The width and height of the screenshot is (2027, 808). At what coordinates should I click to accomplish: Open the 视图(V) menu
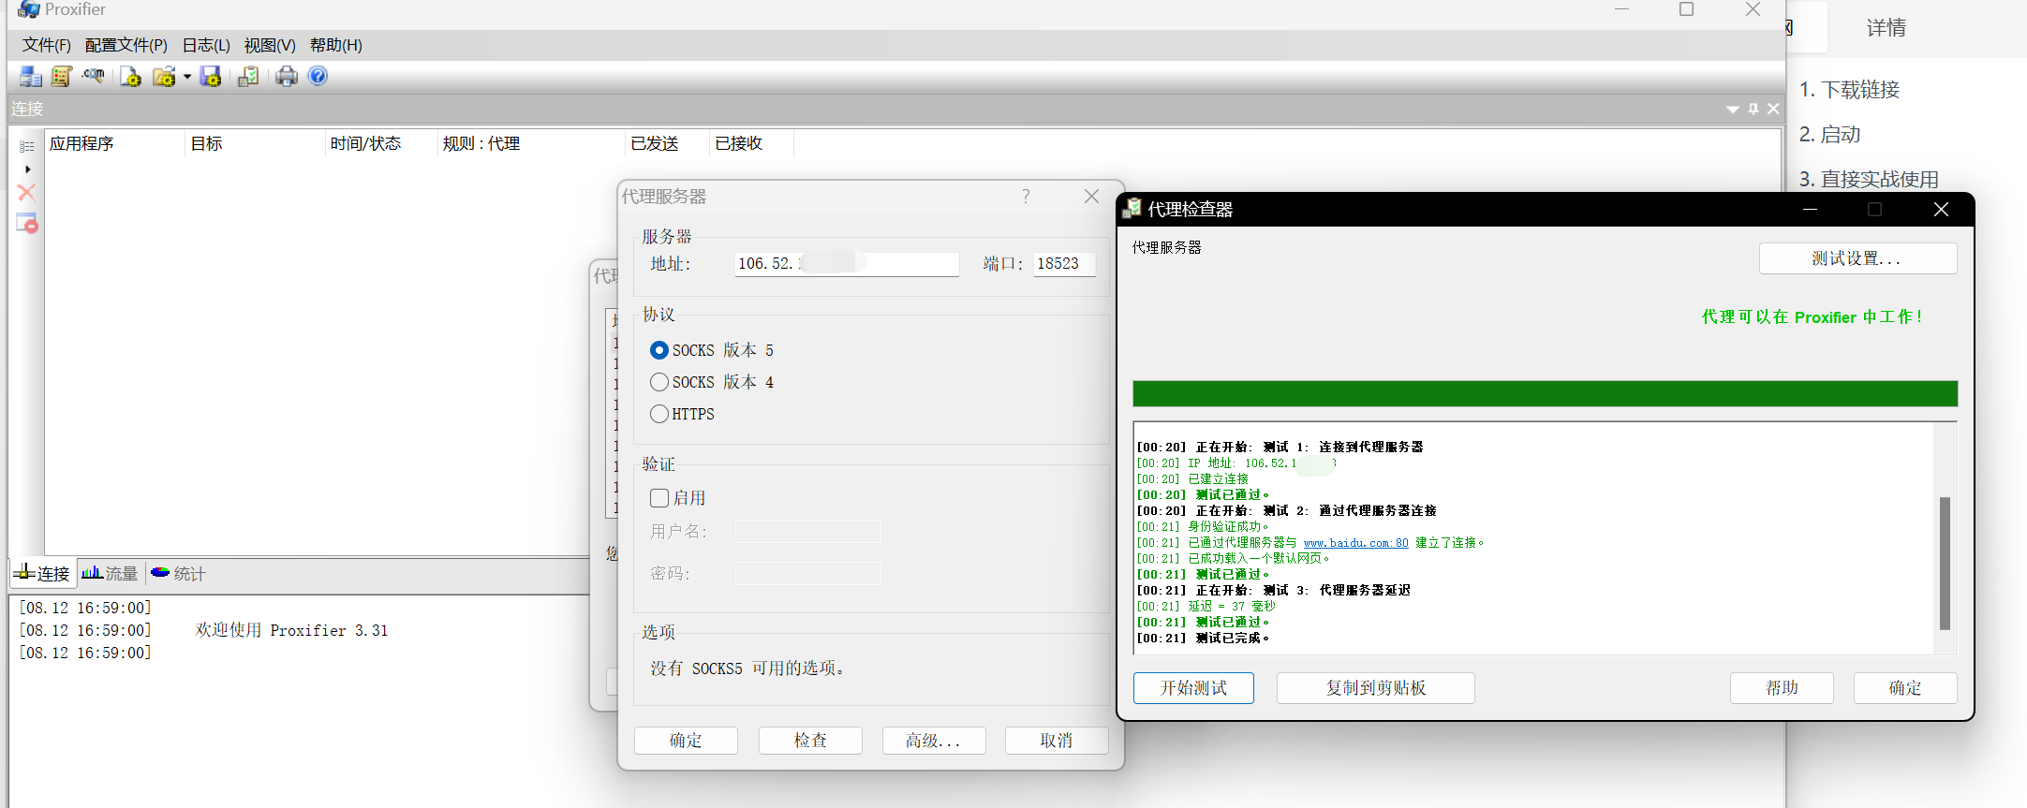pyautogui.click(x=270, y=45)
